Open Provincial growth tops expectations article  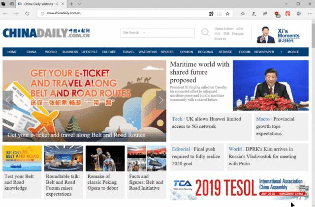(x=275, y=126)
